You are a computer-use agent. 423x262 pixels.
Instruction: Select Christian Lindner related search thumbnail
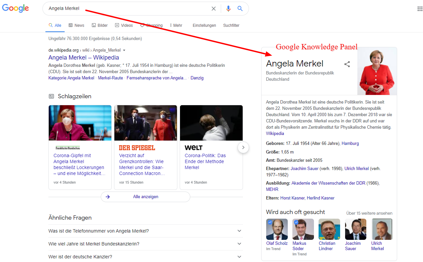pos(329,229)
